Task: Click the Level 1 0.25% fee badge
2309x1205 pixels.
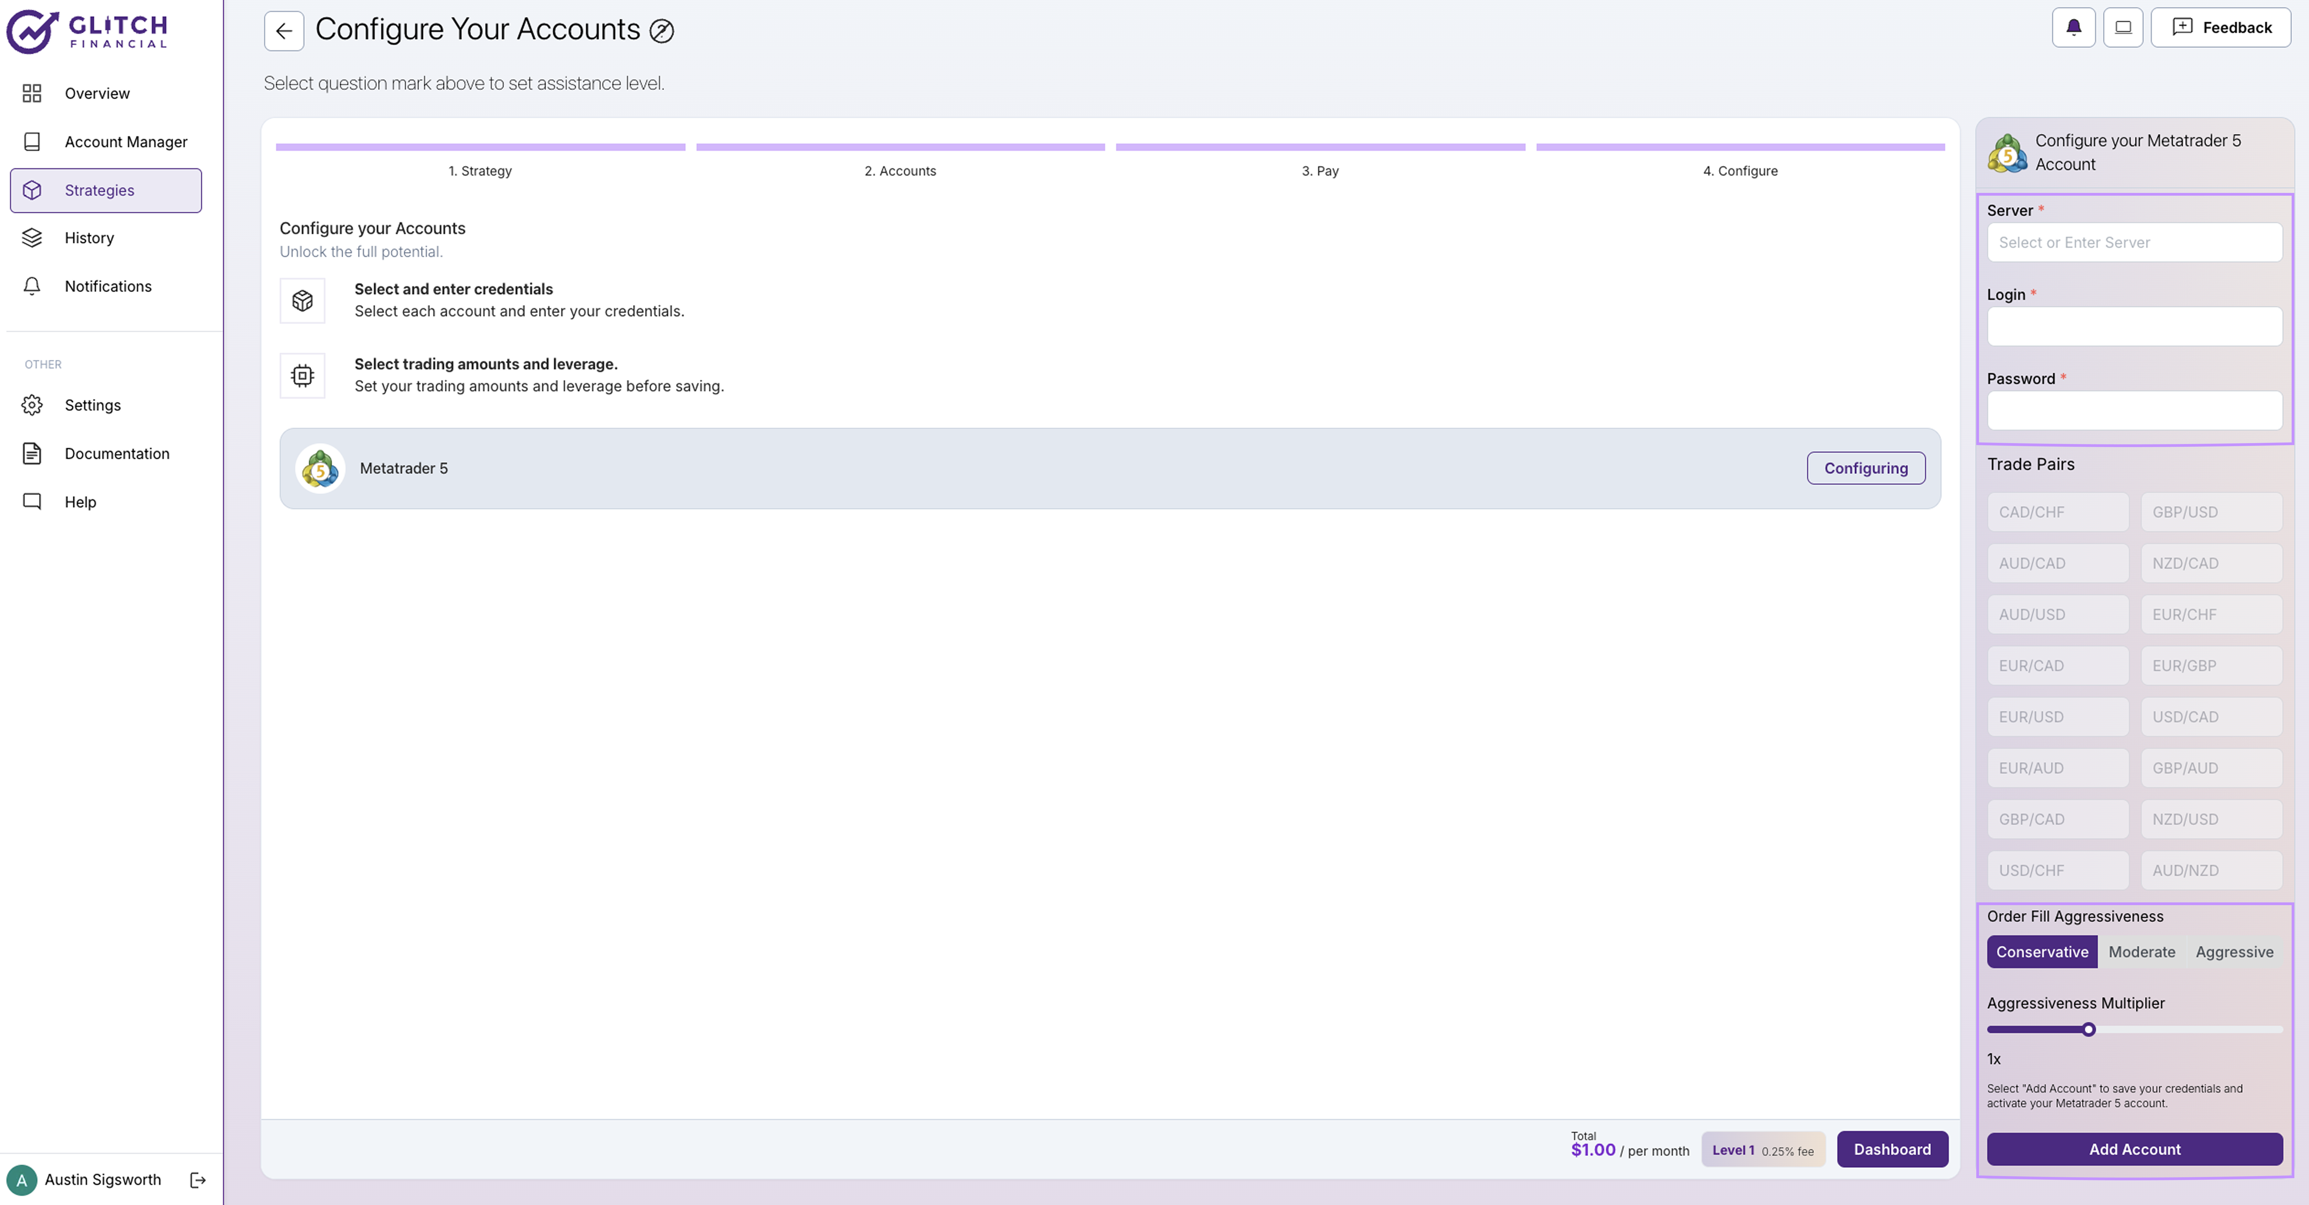Action: (x=1762, y=1150)
